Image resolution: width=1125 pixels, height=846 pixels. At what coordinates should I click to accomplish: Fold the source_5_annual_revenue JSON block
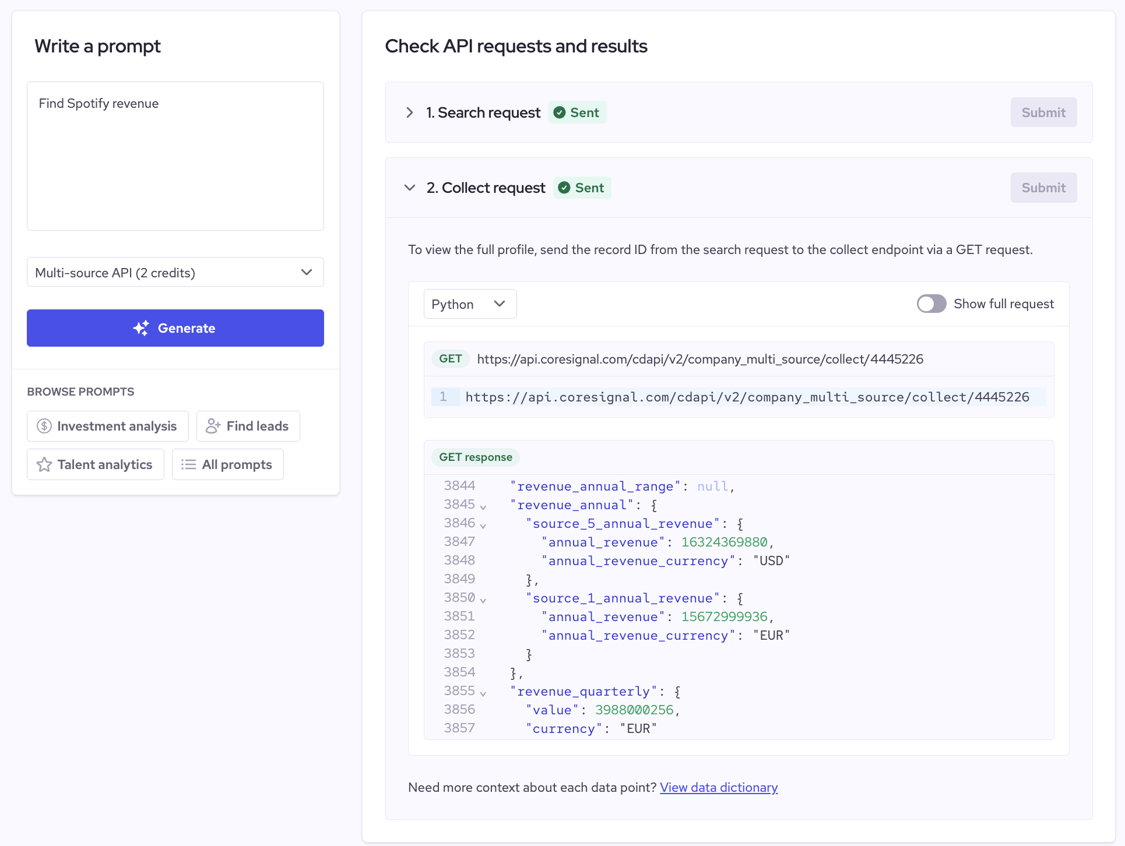tap(483, 526)
